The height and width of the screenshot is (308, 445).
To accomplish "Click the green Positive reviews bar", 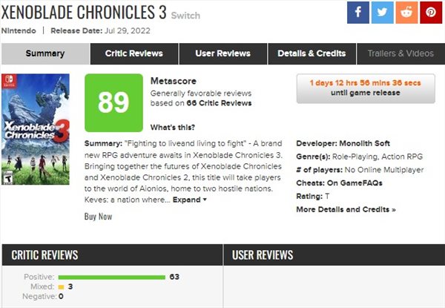I will tap(112, 278).
